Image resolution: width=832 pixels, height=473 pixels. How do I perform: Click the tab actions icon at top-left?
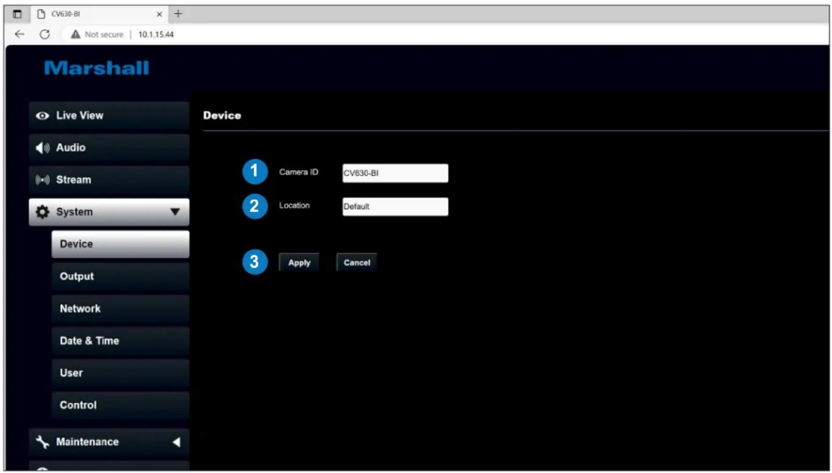click(x=18, y=13)
